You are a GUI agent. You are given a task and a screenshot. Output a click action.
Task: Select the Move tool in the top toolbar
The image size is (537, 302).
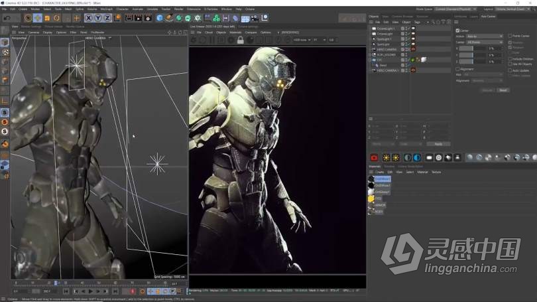pyautogui.click(x=37, y=18)
